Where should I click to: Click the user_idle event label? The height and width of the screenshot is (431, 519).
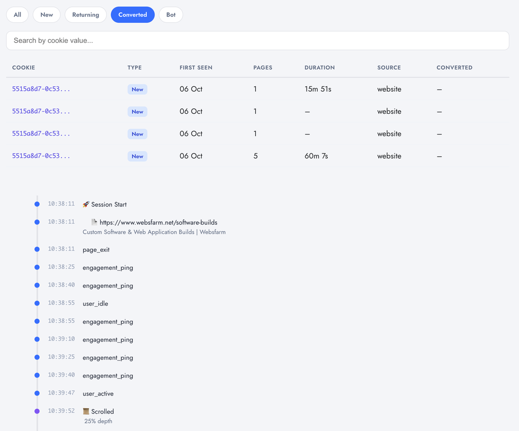click(x=95, y=303)
